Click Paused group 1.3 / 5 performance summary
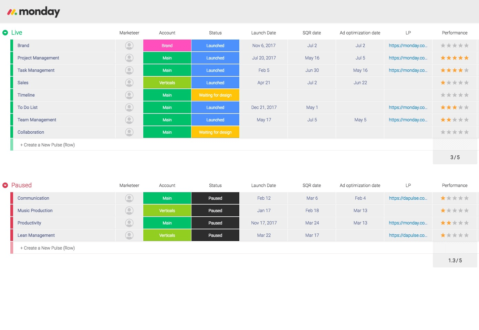 coord(455,261)
